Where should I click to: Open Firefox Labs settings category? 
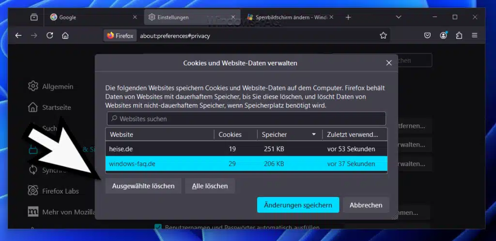(53, 191)
